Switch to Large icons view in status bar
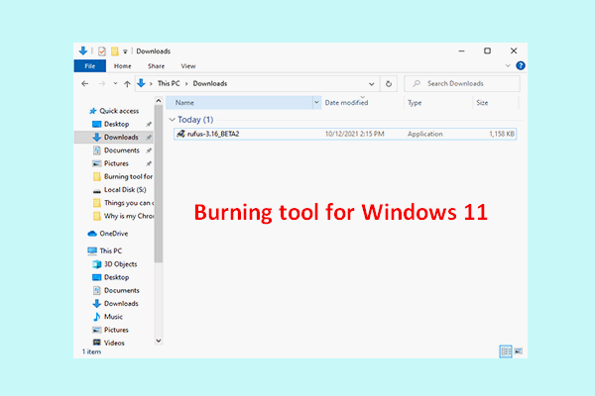This screenshot has height=396, width=595. point(518,350)
